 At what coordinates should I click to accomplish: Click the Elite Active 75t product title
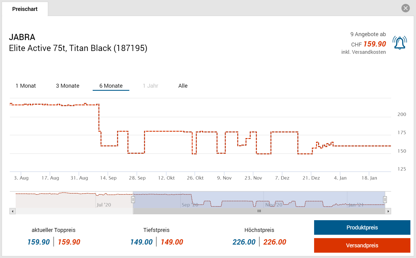(78, 48)
